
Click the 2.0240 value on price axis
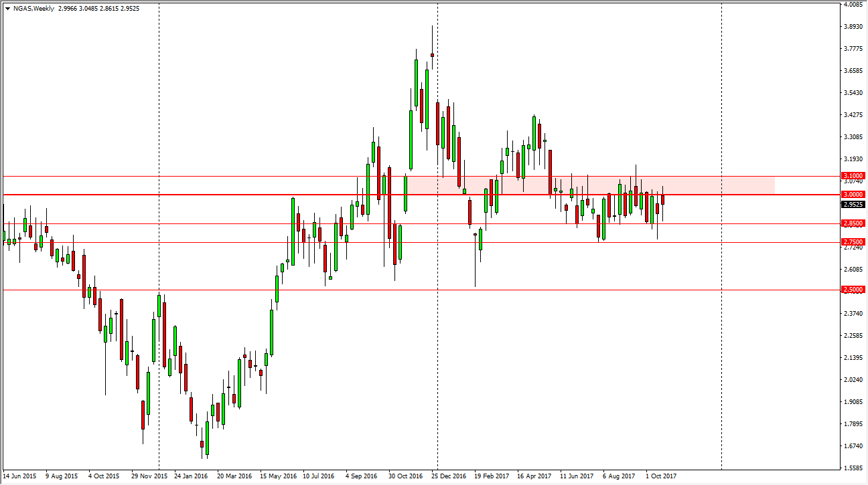coord(854,380)
